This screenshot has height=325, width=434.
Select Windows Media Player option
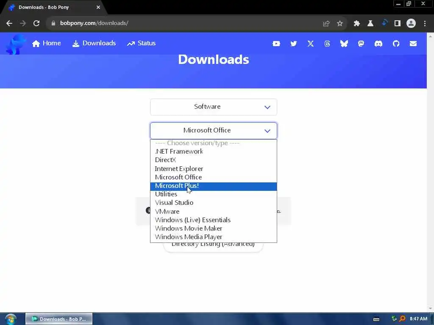click(214, 237)
